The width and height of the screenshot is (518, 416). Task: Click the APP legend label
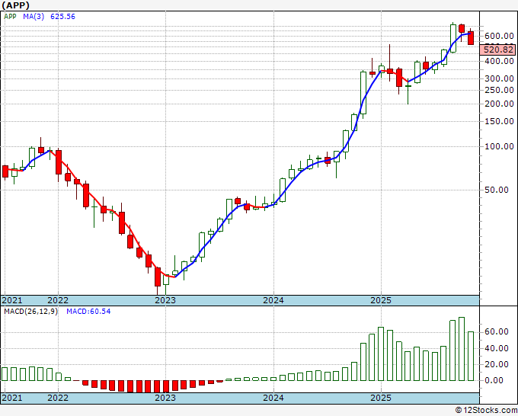(x=10, y=16)
